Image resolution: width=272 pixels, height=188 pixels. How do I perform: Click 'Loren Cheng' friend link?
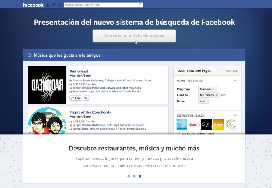click(80, 129)
